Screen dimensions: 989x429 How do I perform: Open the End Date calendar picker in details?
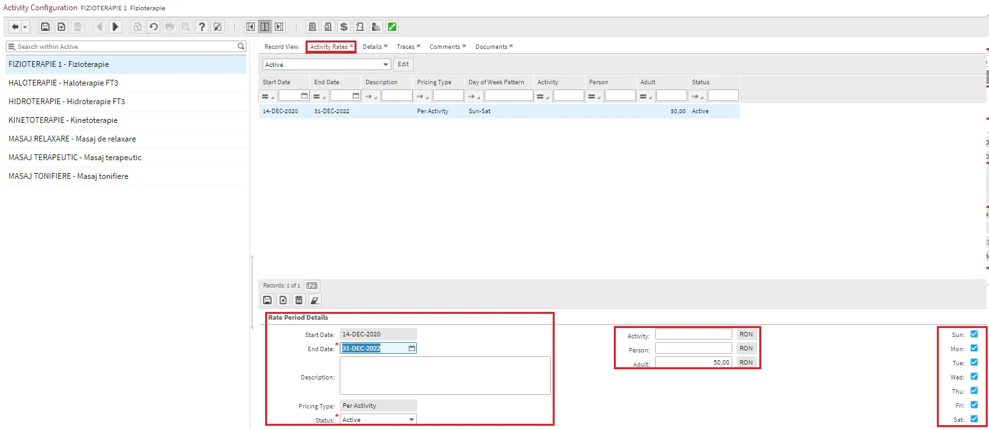(412, 348)
